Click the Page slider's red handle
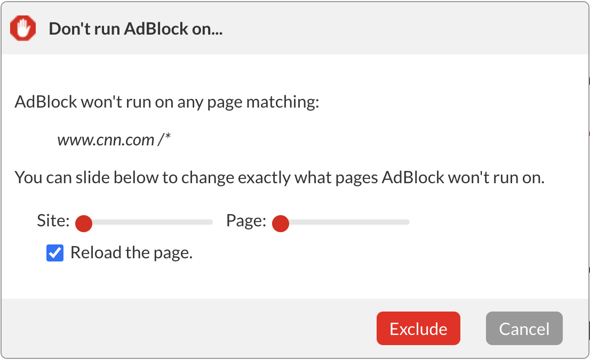Screen dimensions: 590x360 pyautogui.click(x=281, y=224)
